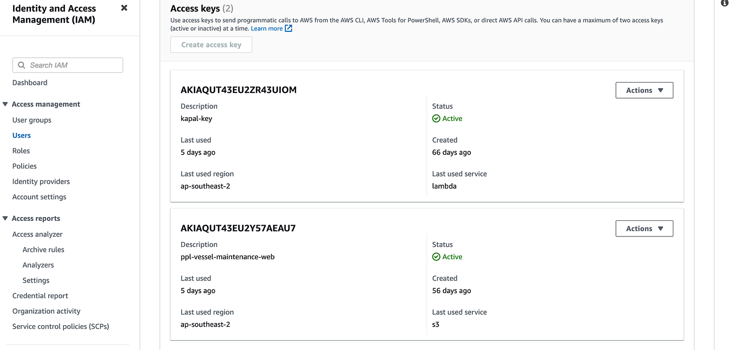Open the Dashboard page

30,83
